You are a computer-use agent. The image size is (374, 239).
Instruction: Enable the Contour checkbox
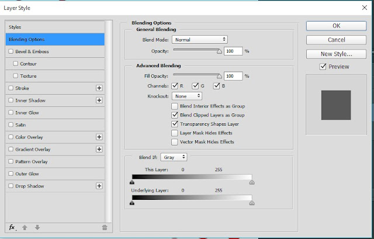[x=16, y=64]
